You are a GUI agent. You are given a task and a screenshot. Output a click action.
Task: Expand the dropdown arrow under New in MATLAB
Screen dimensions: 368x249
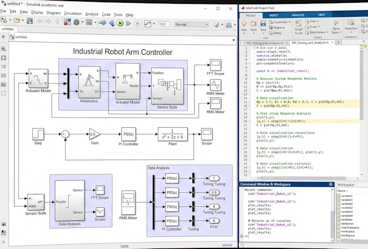pyautogui.click(x=244, y=34)
